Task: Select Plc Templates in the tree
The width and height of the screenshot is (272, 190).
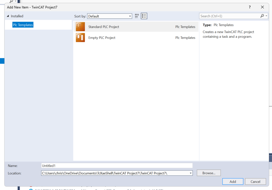Action: (23, 25)
